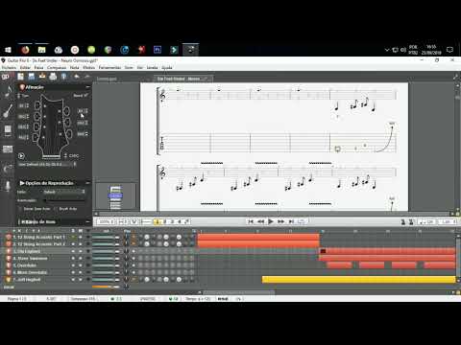
Task: Start playback with the Play button
Action: tap(271, 221)
